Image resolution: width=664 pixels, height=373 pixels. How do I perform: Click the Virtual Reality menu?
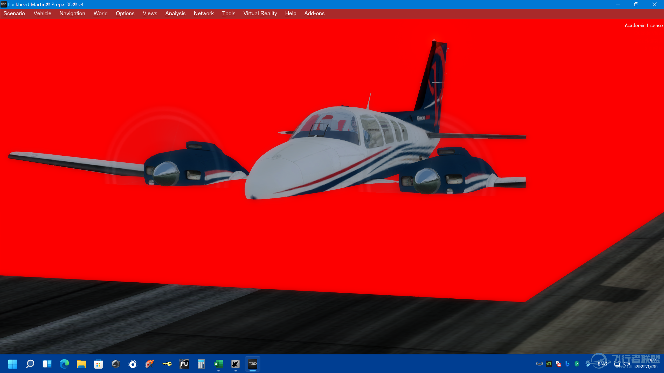coord(260,13)
